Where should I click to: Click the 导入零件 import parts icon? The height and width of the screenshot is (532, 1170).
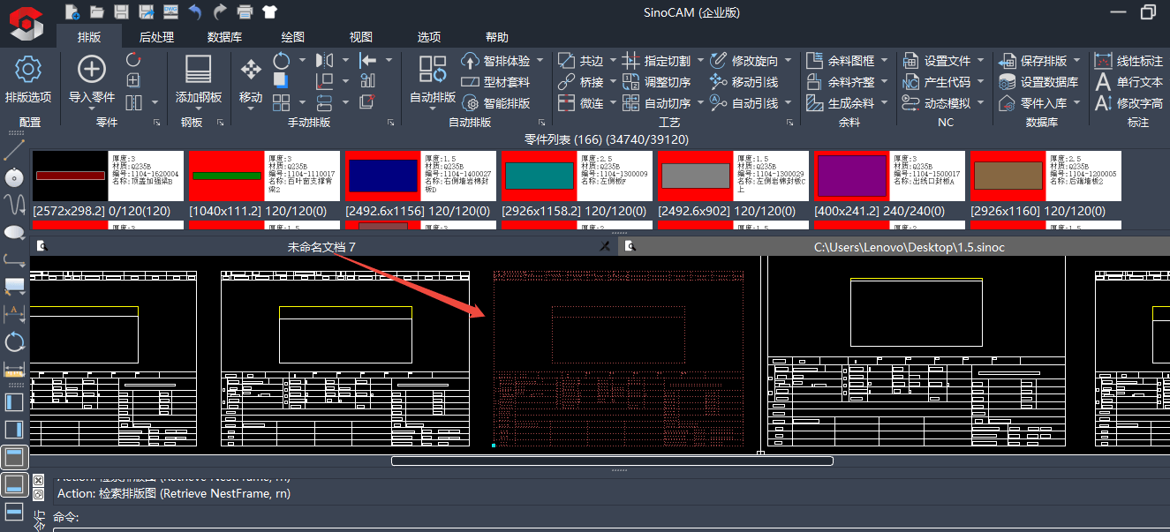pyautogui.click(x=92, y=70)
